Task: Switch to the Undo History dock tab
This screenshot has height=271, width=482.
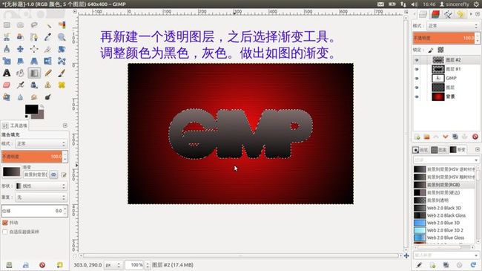Action: (460, 14)
